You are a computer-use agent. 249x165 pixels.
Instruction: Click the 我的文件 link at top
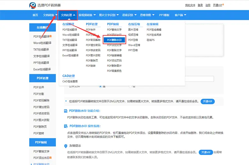pyautogui.click(x=190, y=5)
